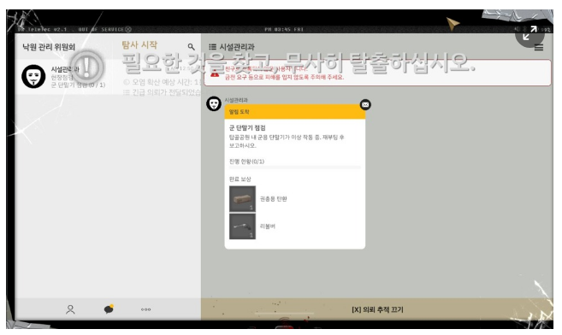562x335 pixels.
Task: Click the PM 03:45 FRI clock in status bar
Action: pyautogui.click(x=284, y=29)
